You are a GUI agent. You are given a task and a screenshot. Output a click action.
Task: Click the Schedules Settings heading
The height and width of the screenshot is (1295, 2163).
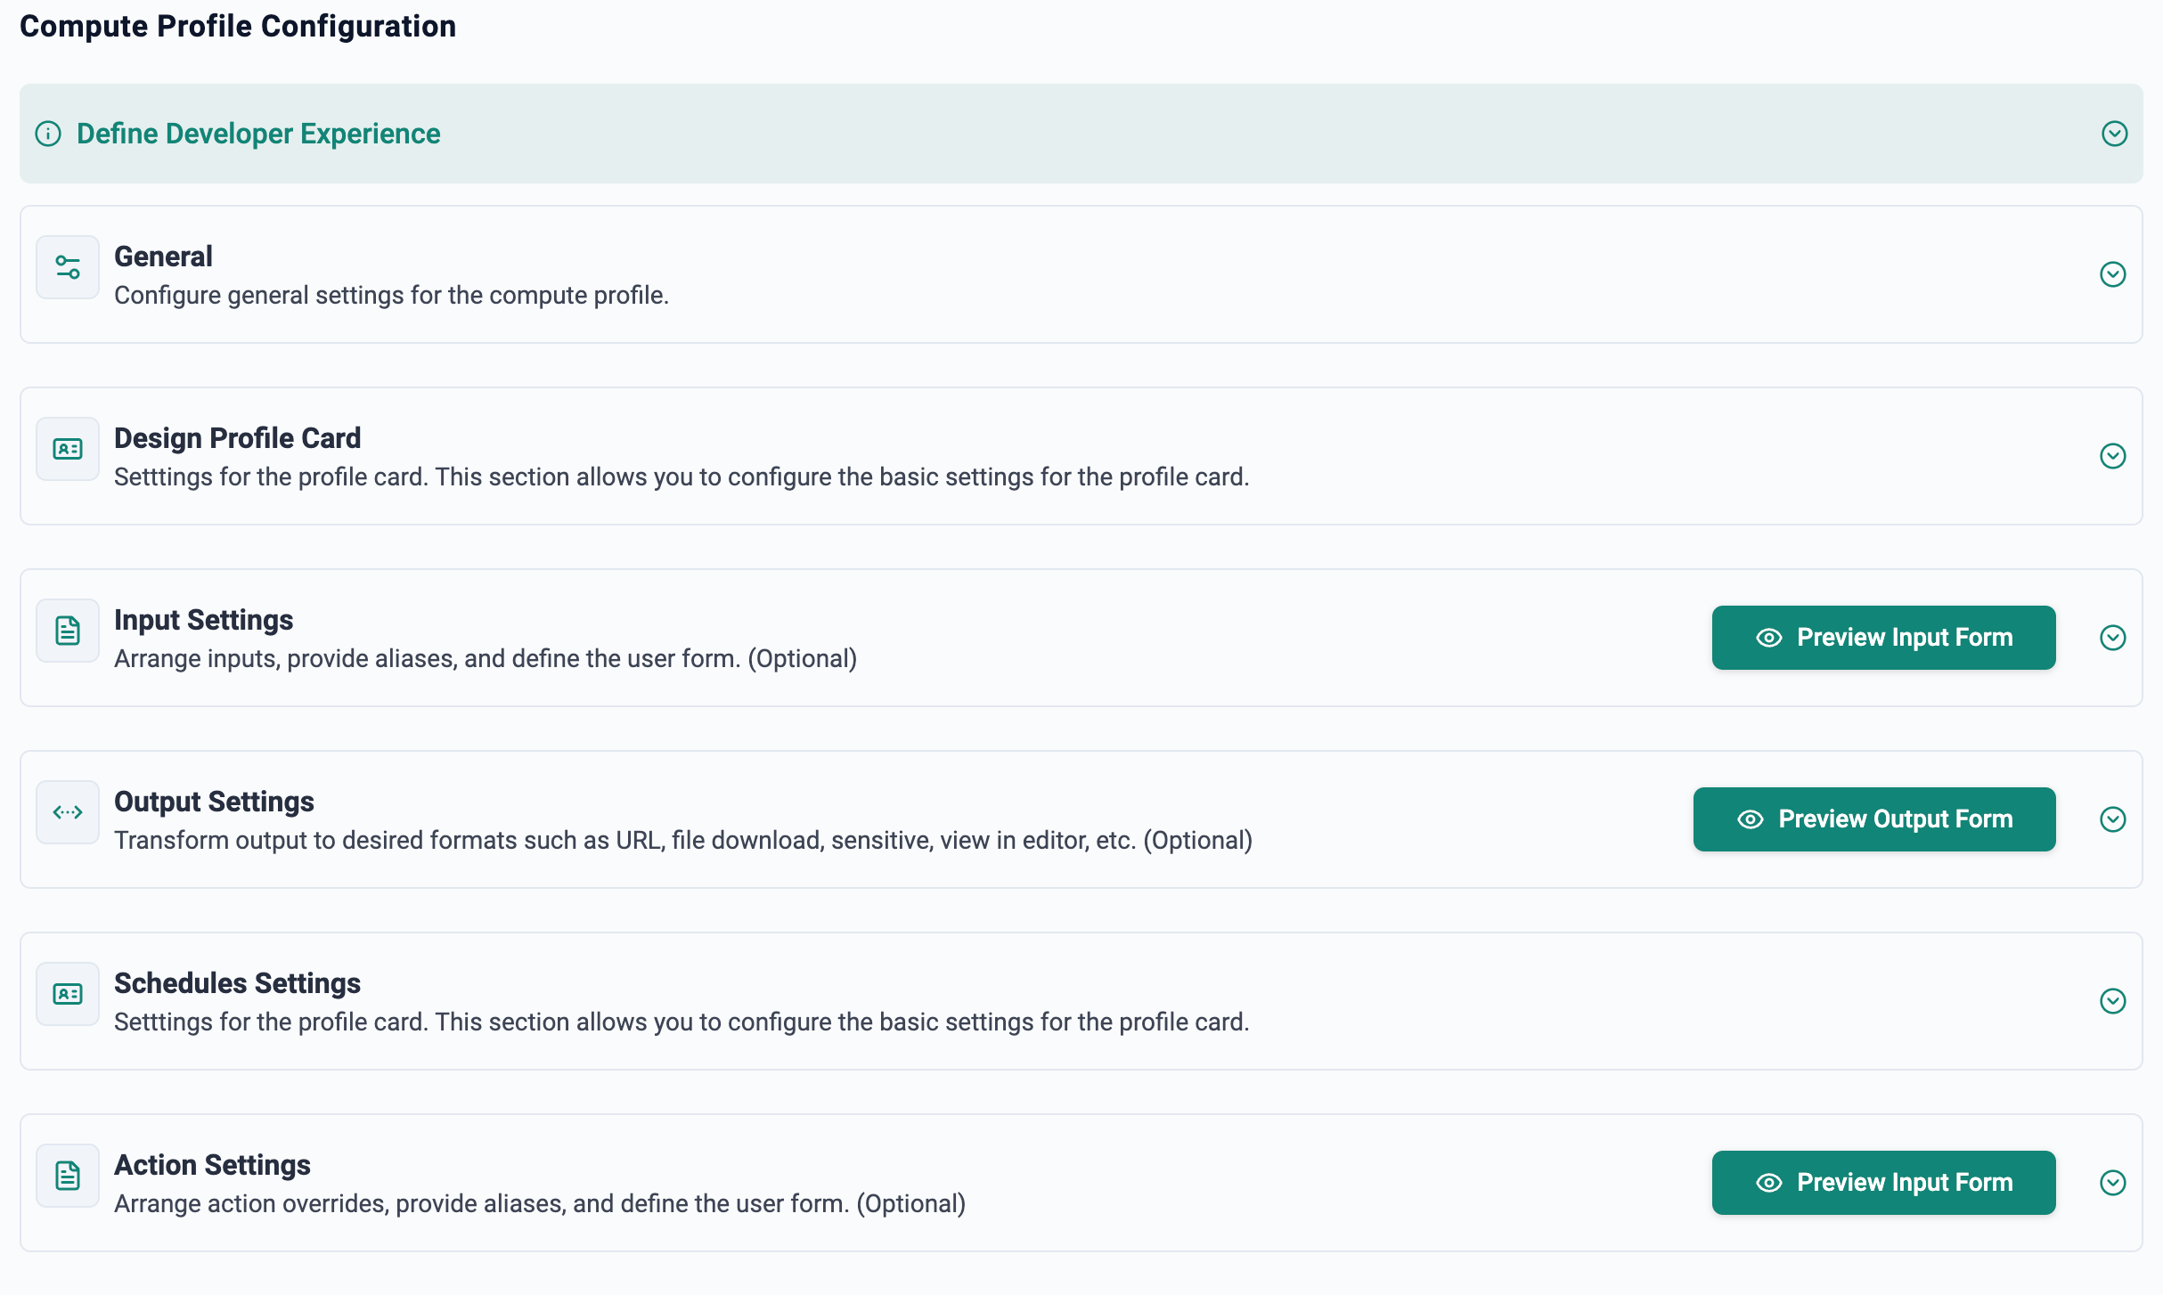(237, 983)
